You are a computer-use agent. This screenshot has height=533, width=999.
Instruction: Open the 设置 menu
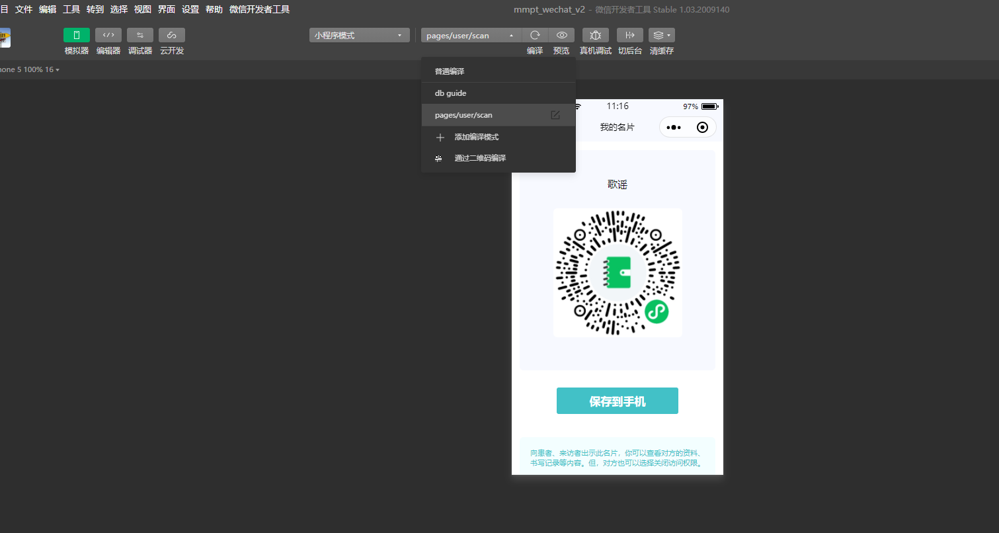[x=190, y=9]
